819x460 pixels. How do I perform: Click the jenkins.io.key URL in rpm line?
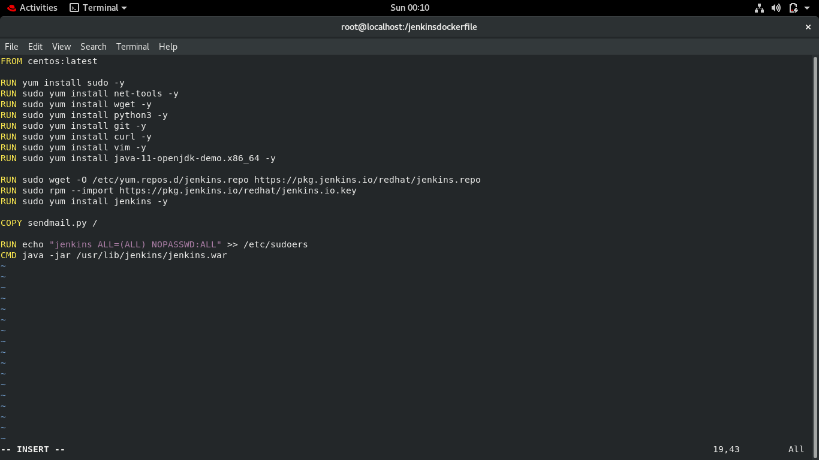click(238, 190)
